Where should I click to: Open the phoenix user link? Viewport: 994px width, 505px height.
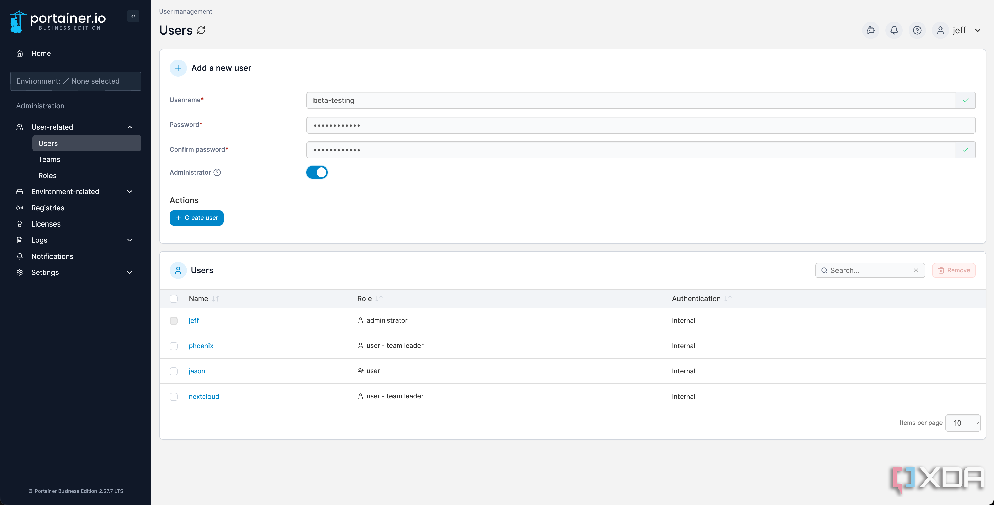tap(201, 346)
